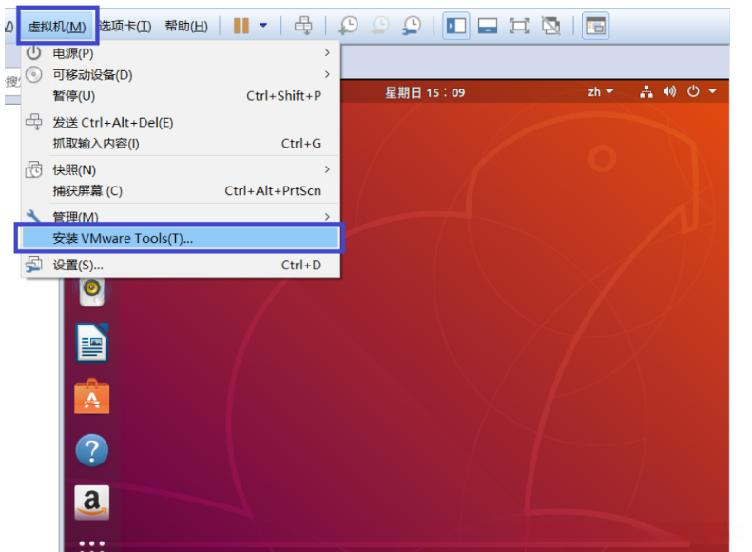Launch Rhythmbox from the Ubuntu dock
The image size is (752, 552).
[x=91, y=291]
